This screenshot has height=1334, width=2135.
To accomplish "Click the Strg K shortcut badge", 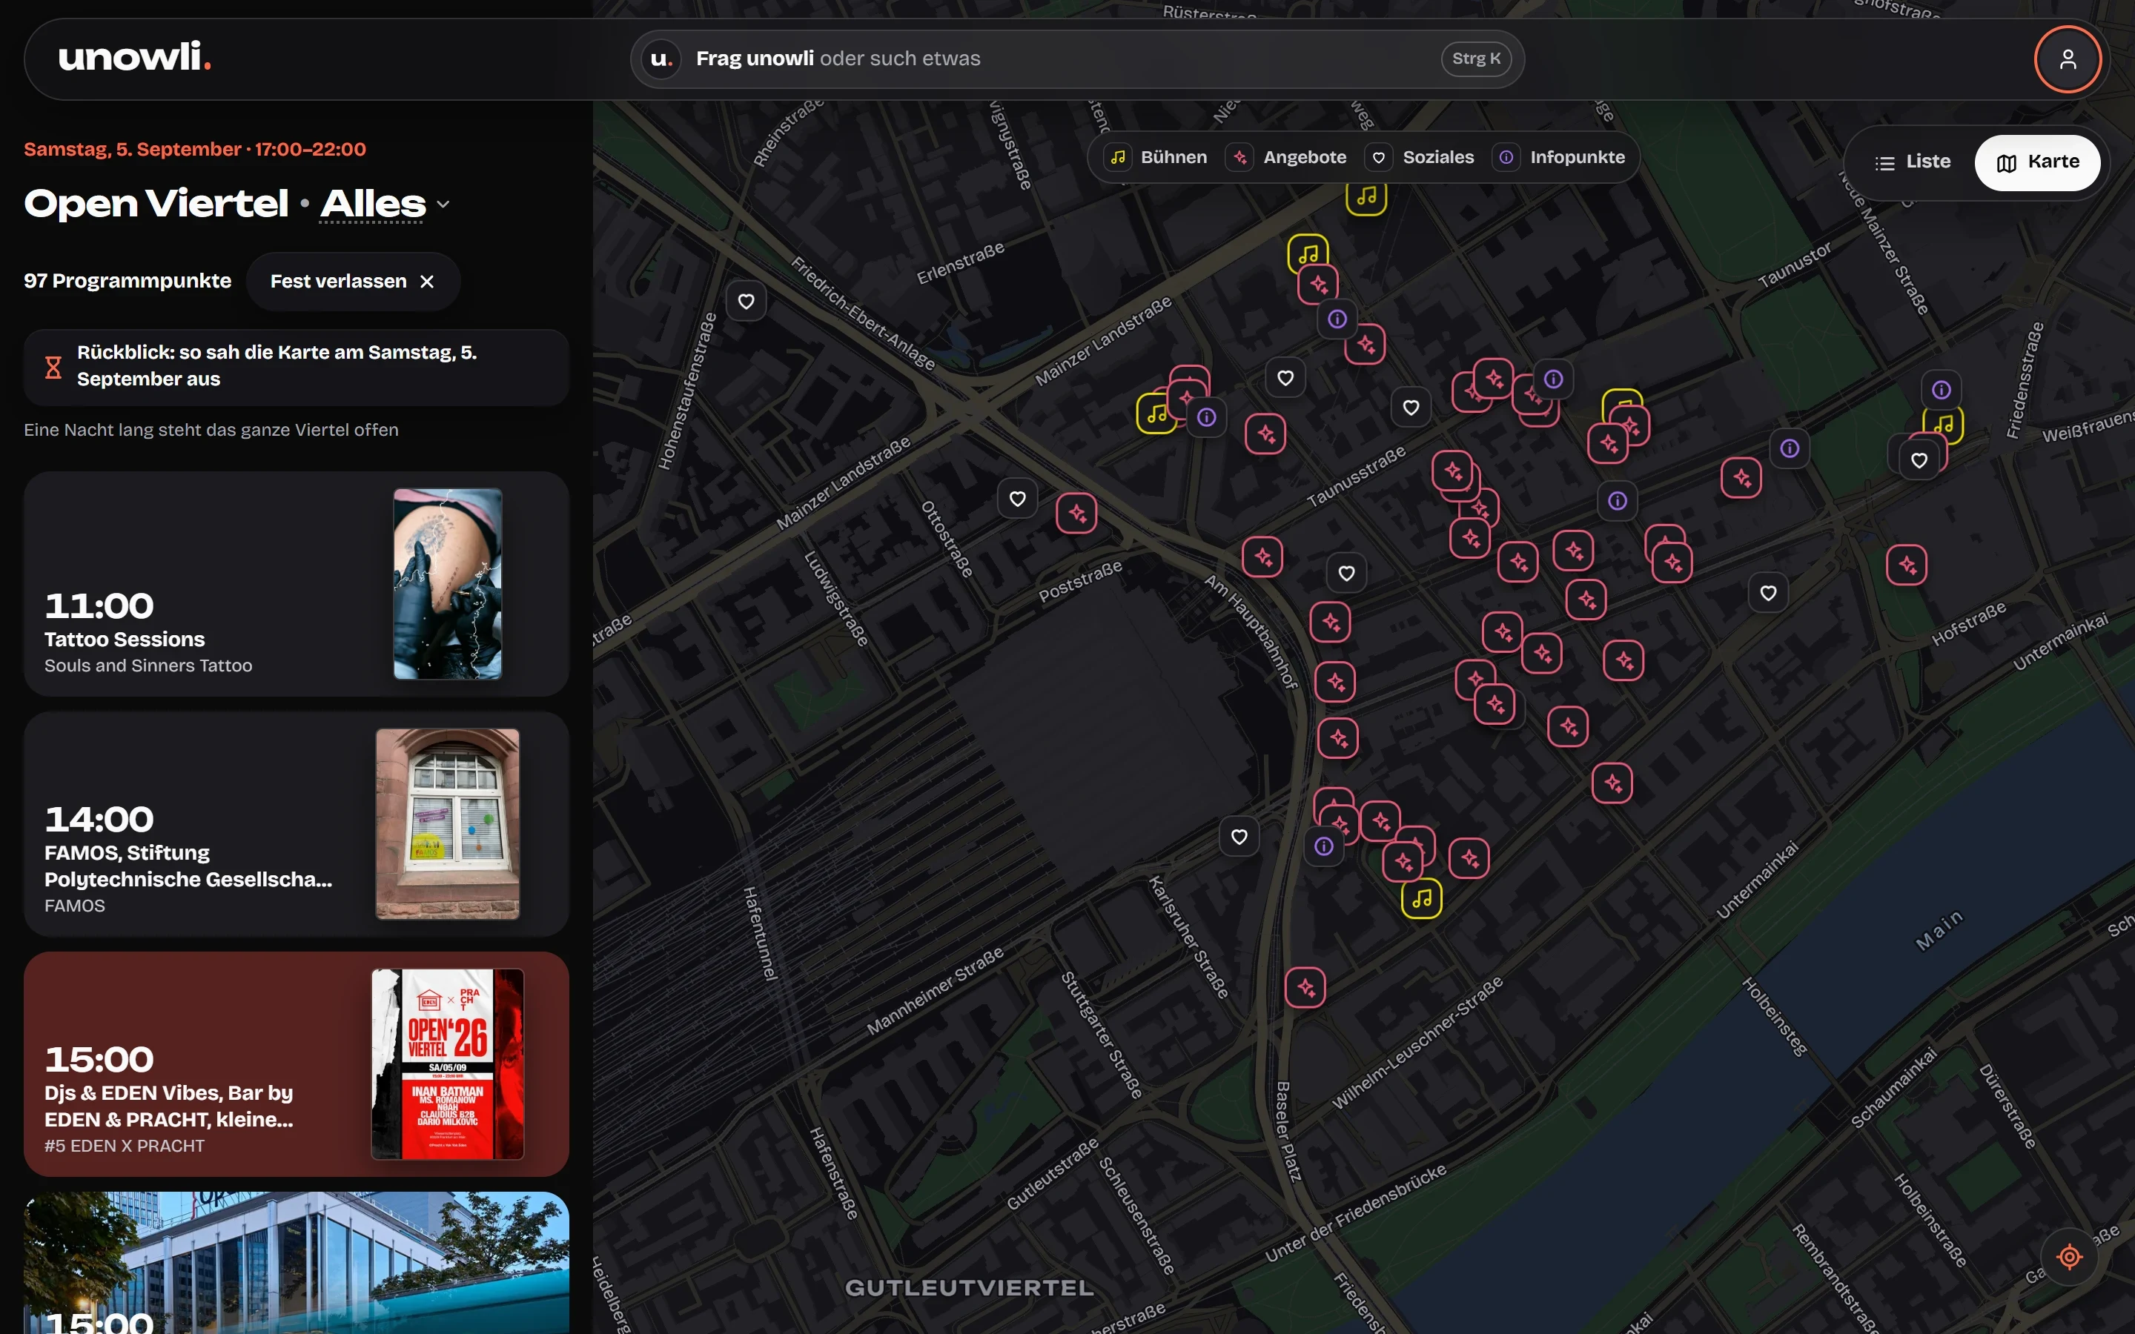I will point(1476,59).
